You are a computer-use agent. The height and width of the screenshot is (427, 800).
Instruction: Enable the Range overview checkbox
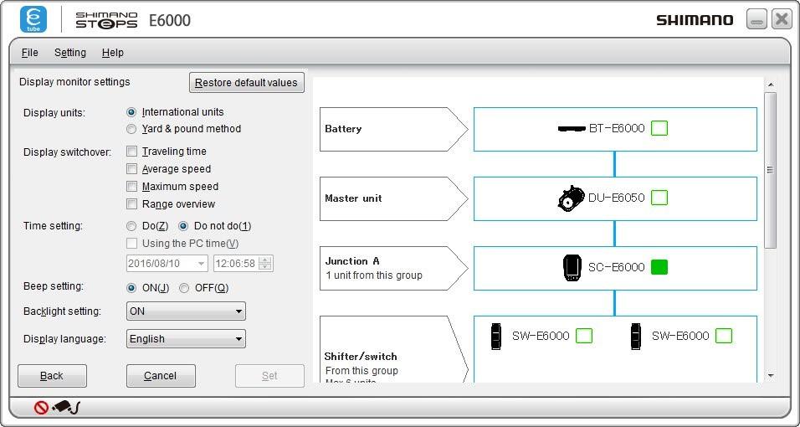131,203
